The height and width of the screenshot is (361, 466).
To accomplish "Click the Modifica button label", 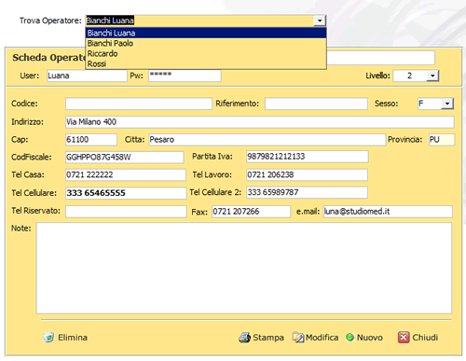I will coord(322,338).
